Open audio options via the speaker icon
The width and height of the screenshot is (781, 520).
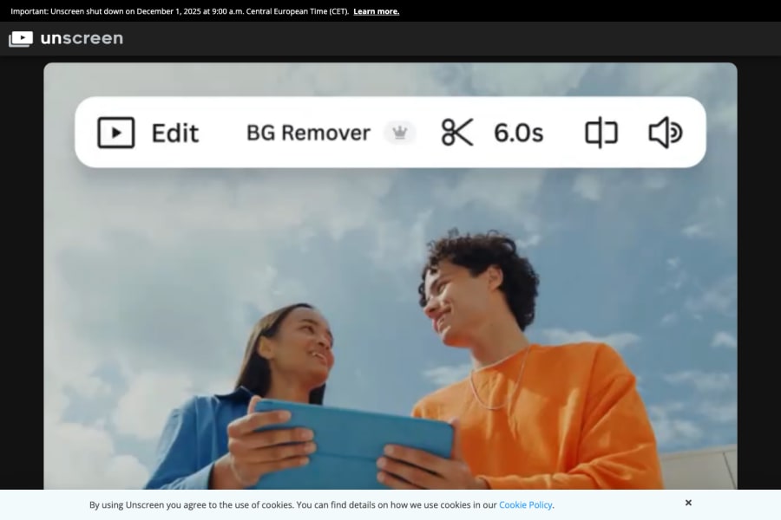point(665,133)
